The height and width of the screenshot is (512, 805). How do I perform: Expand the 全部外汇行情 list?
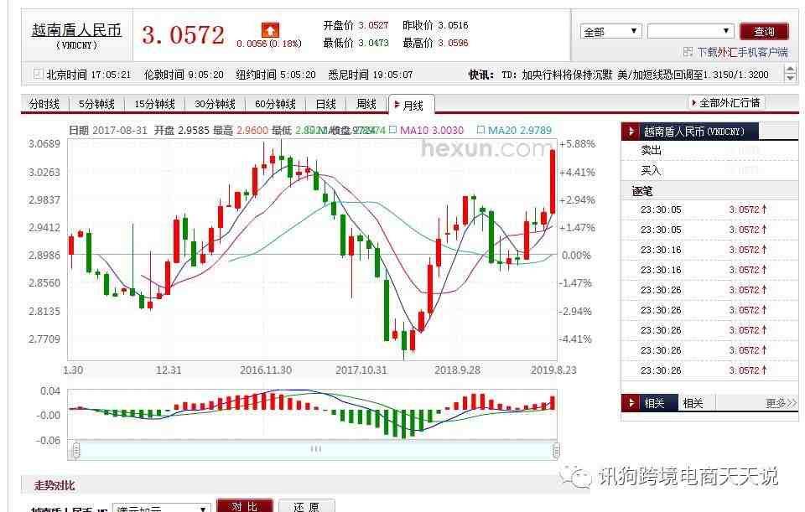coord(726,103)
